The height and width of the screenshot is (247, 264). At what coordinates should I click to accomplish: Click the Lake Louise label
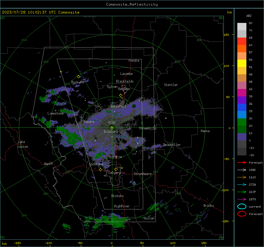pos(23,144)
